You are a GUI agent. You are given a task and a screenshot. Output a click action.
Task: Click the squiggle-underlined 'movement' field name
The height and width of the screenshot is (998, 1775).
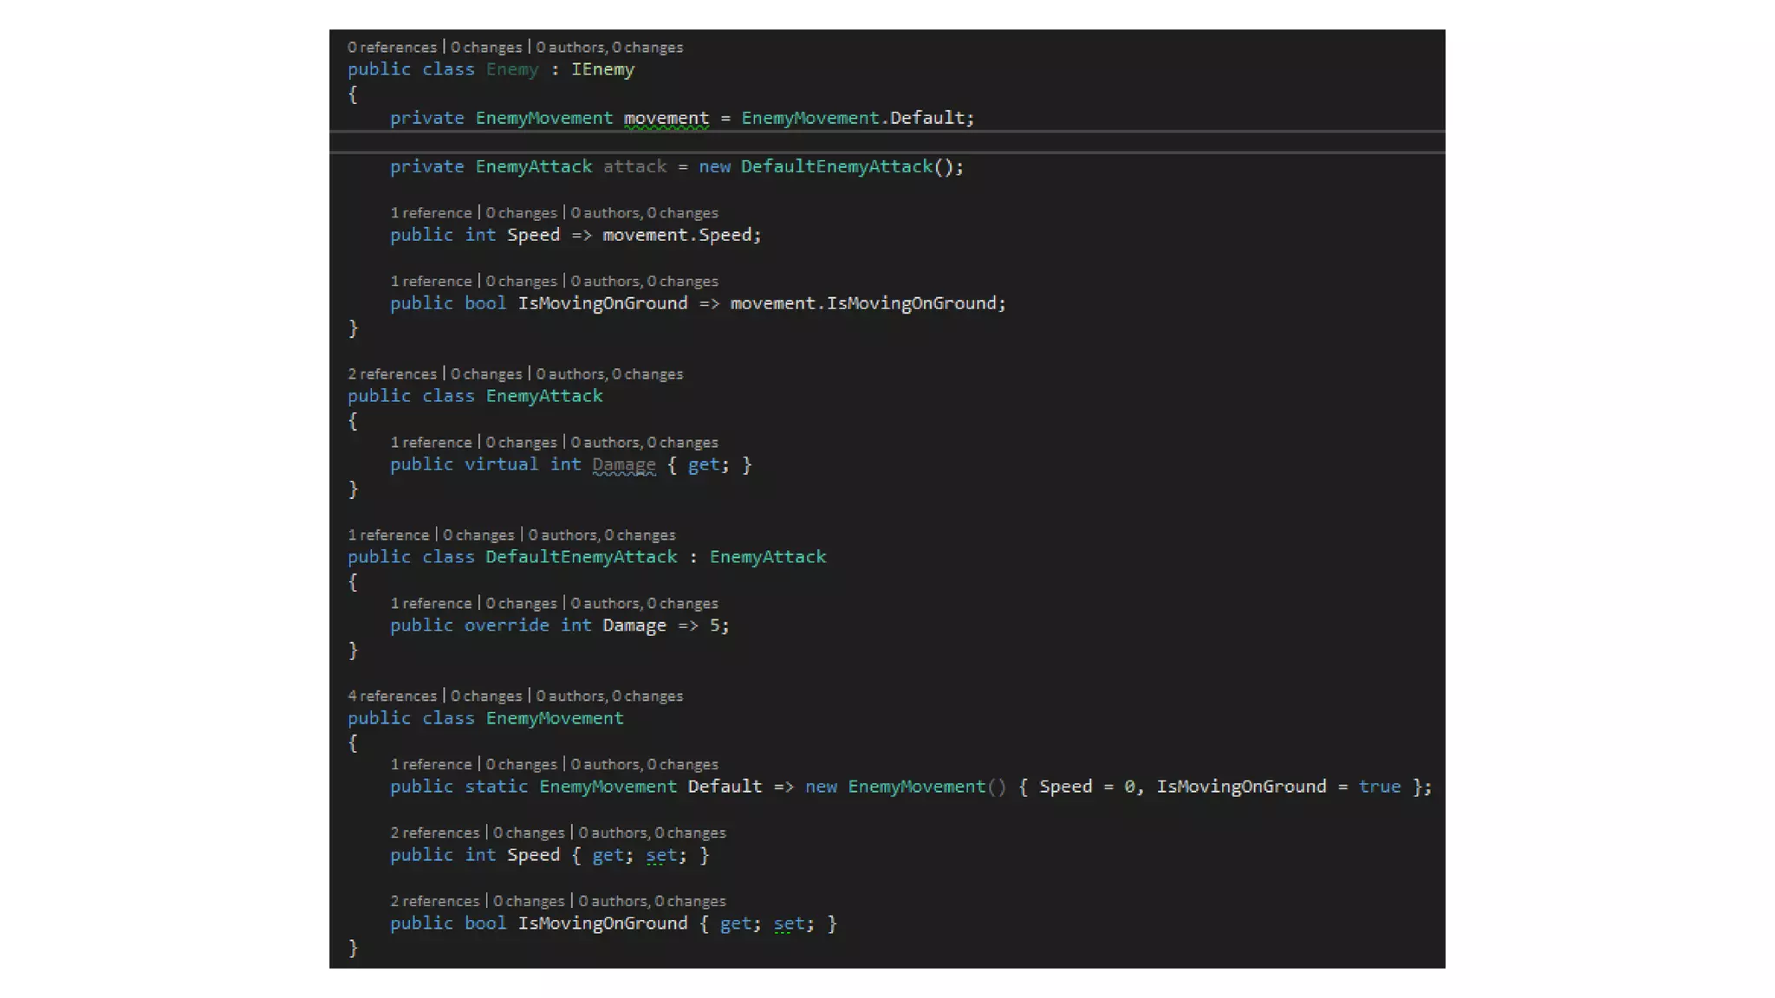[666, 118]
